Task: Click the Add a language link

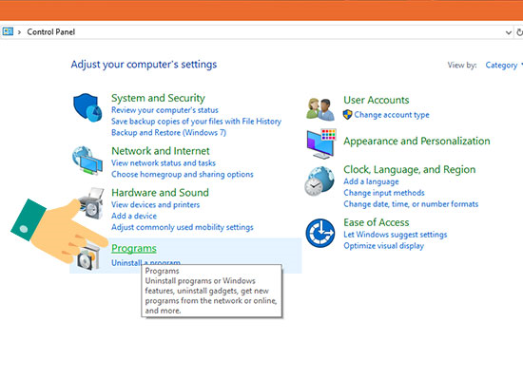Action: tap(371, 181)
